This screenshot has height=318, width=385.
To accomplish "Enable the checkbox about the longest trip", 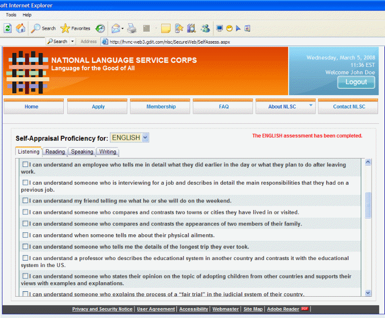I will [x=25, y=247].
